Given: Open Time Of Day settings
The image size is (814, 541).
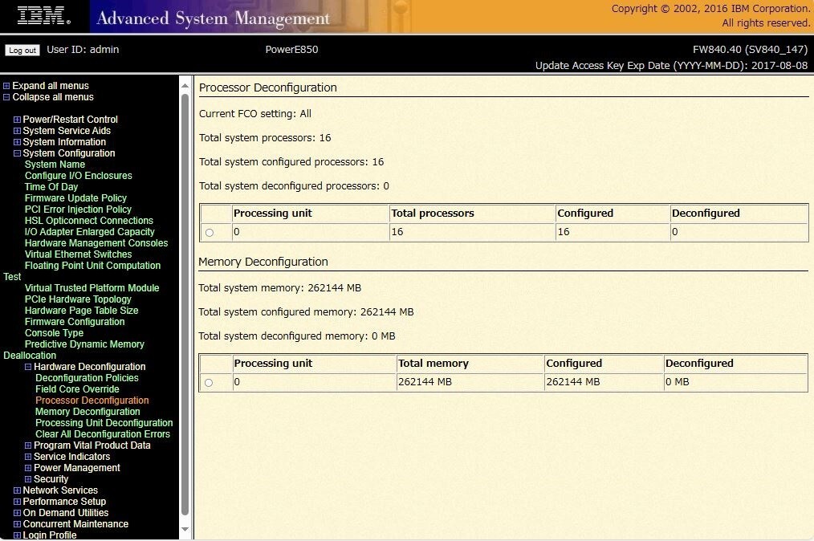Looking at the screenshot, I should [x=51, y=187].
